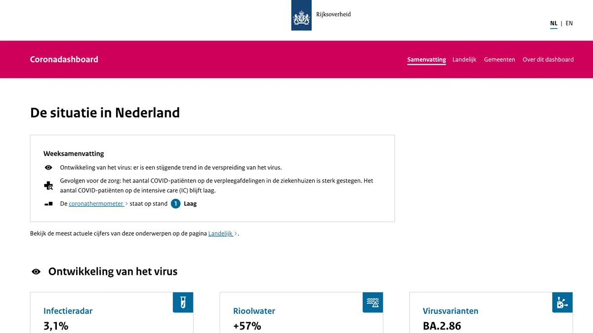Switch language to EN
The image size is (593, 333).
point(569,23)
